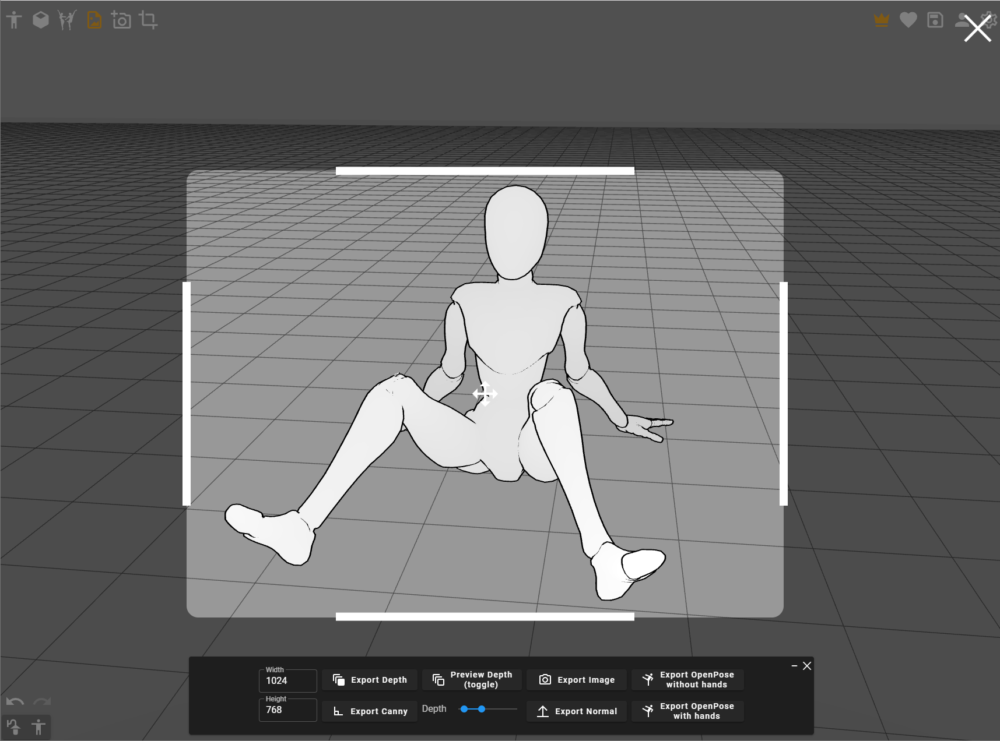
Task: Click the Export Depth button
Action: coord(370,680)
